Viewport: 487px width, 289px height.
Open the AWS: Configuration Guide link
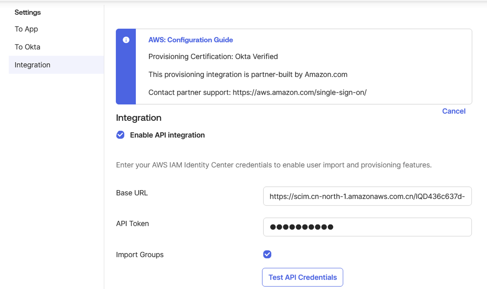191,40
